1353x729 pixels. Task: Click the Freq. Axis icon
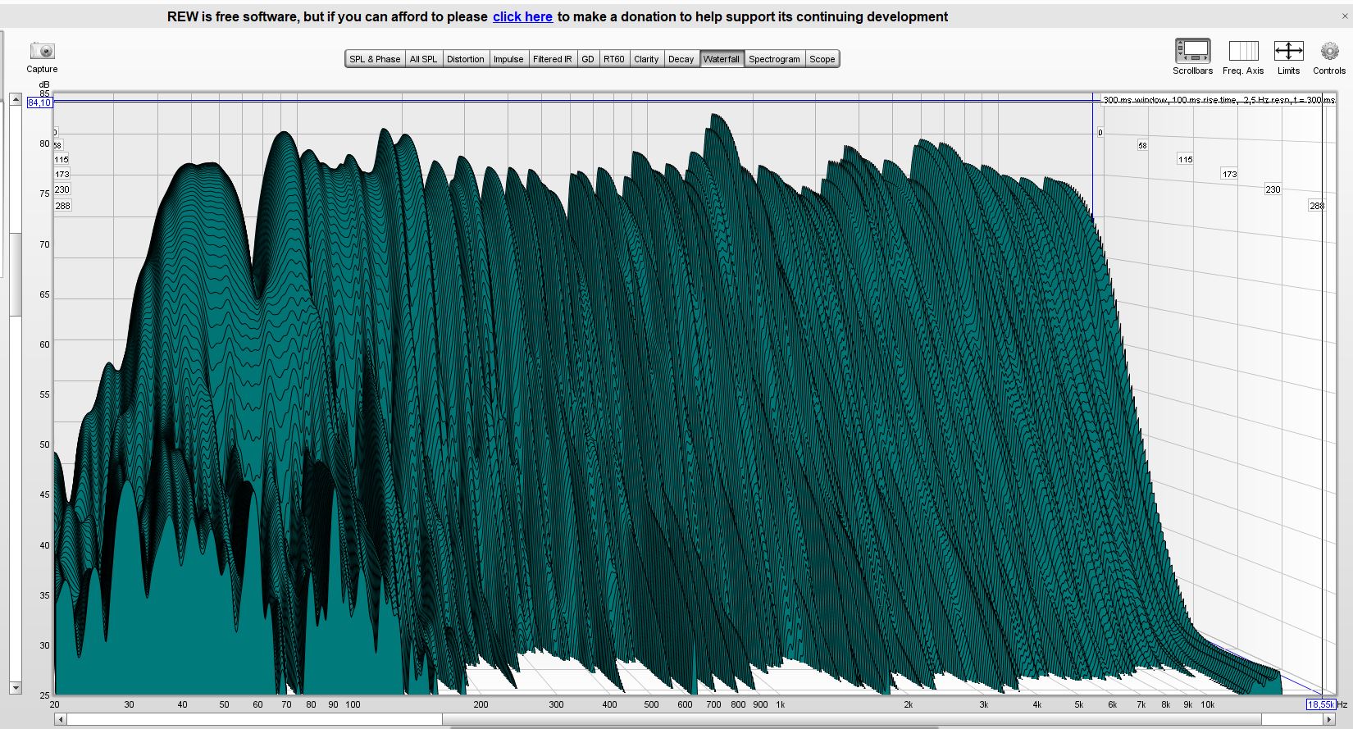(1243, 52)
